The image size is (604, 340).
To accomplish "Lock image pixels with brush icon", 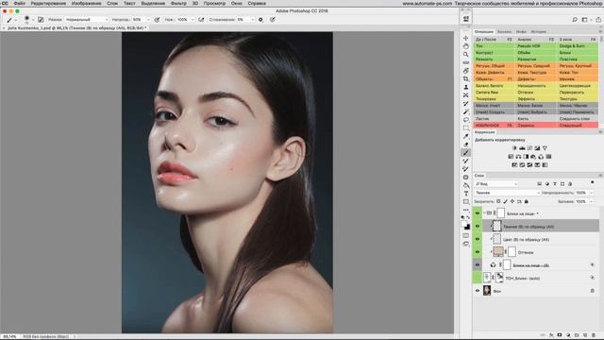I will [506, 201].
